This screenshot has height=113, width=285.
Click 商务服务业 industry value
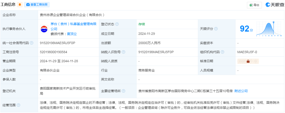click(146, 71)
